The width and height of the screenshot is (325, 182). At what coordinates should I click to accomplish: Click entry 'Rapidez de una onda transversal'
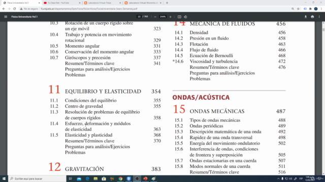[x=221, y=138]
